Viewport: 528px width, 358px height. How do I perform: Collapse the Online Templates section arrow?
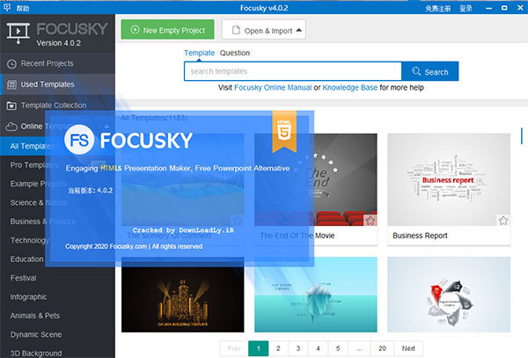[x=106, y=127]
